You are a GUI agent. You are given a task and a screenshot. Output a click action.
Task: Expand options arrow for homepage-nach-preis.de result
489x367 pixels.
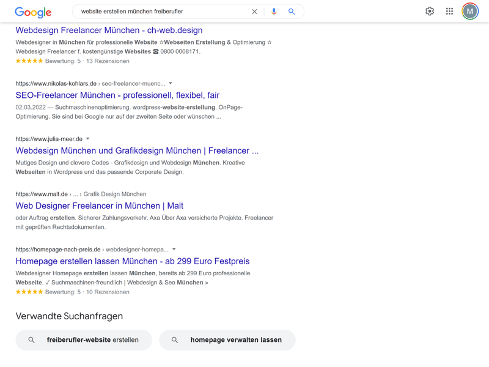pyautogui.click(x=174, y=250)
